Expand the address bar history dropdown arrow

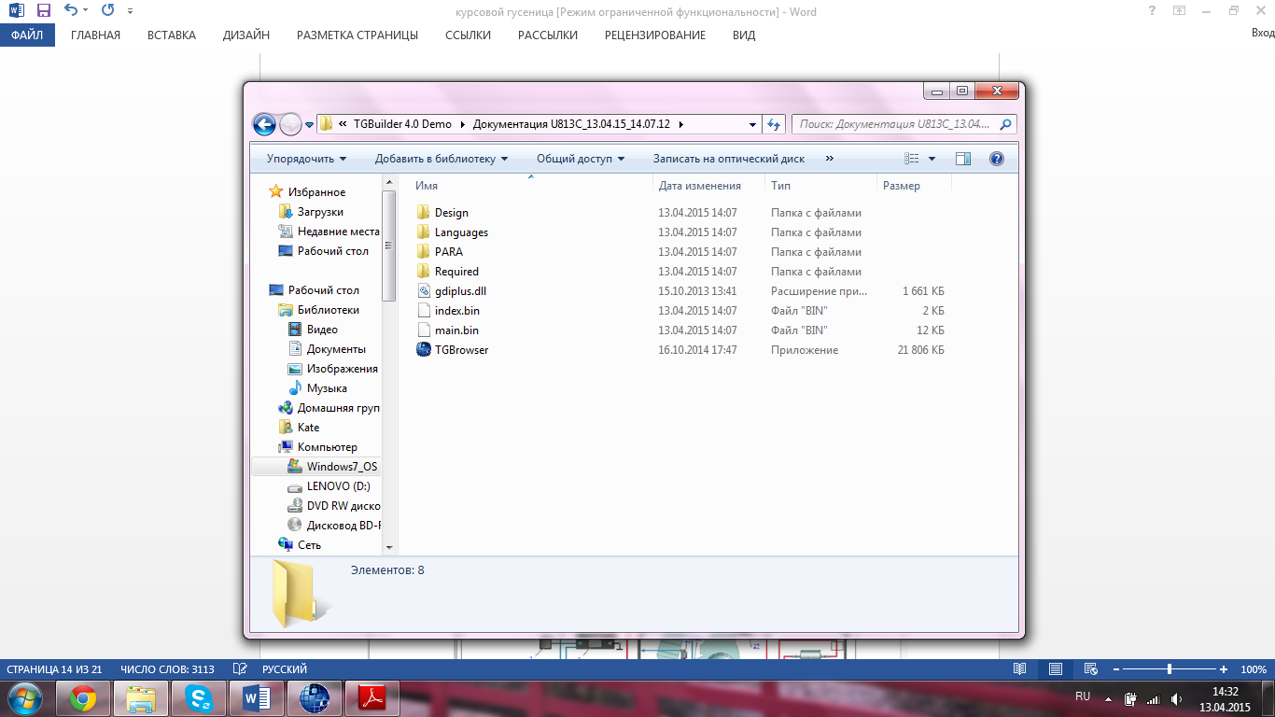point(753,124)
